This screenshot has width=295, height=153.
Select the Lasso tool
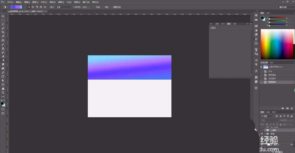coord(3,24)
